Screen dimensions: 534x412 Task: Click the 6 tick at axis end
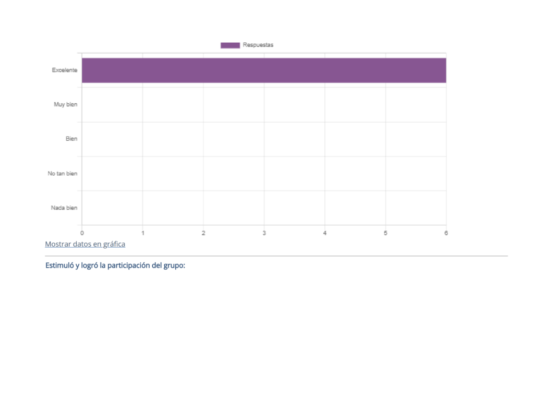(x=446, y=233)
